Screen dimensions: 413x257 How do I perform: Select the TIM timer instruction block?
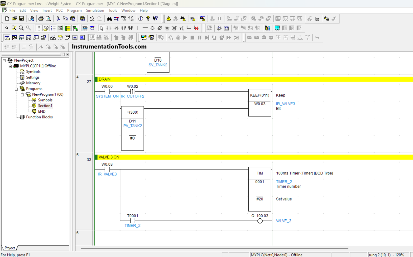click(x=260, y=189)
